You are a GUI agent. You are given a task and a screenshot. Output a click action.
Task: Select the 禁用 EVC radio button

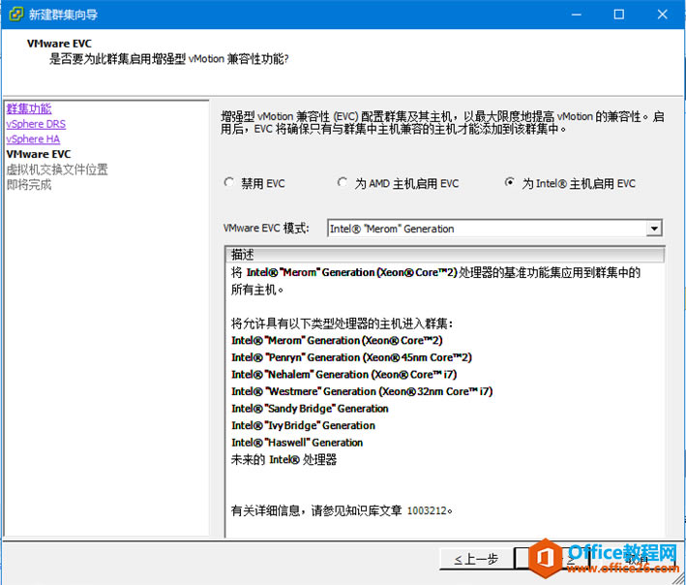[x=228, y=182]
